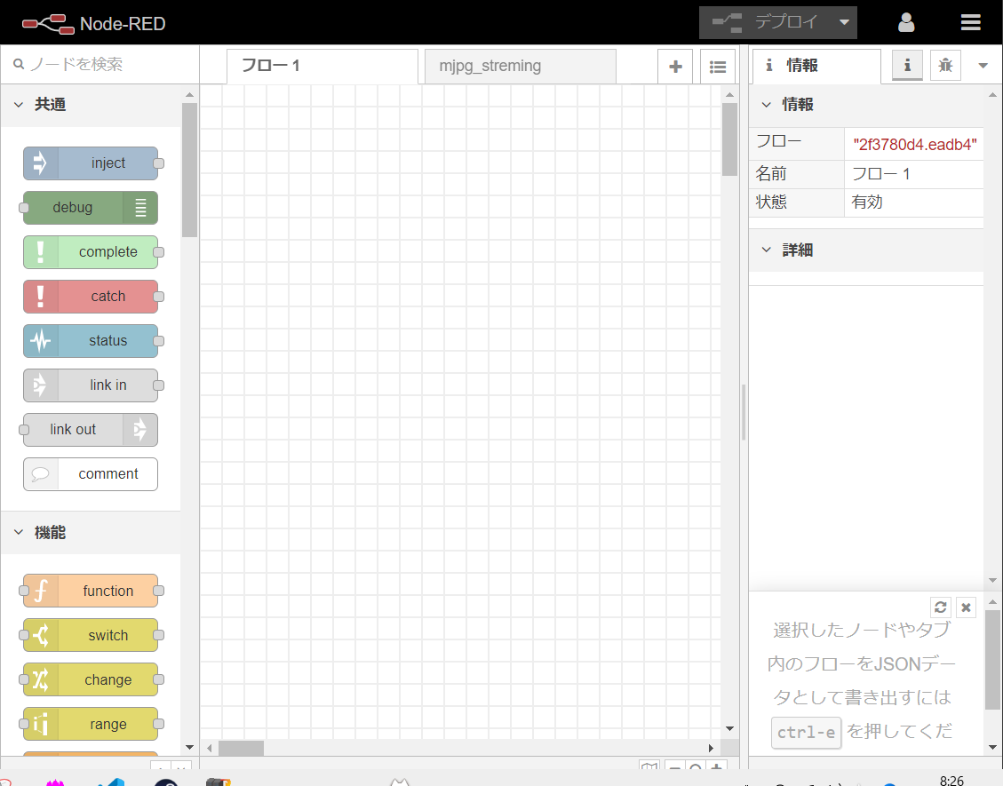Open the hamburger main menu
Viewport: 1003px width, 786px height.
[x=970, y=23]
